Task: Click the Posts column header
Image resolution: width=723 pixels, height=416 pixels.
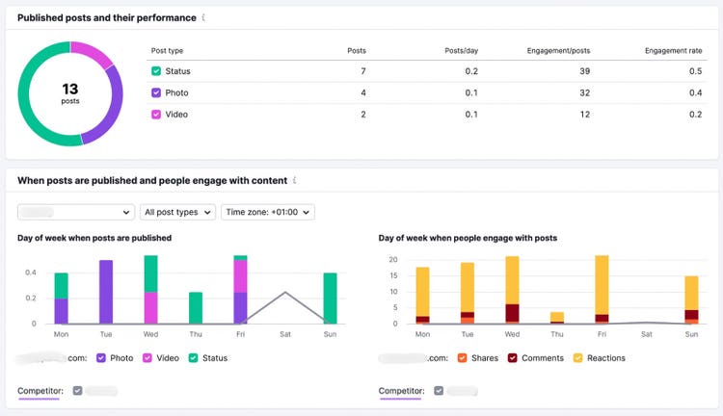Action: (357, 51)
